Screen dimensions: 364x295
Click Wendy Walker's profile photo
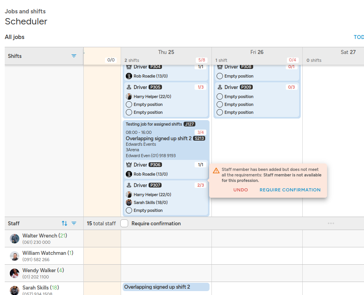[15, 273]
